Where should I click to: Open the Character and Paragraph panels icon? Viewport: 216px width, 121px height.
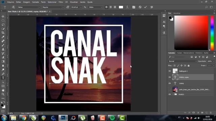134,7
